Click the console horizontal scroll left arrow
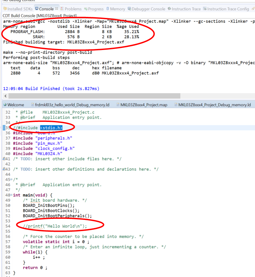 (x=5, y=96)
